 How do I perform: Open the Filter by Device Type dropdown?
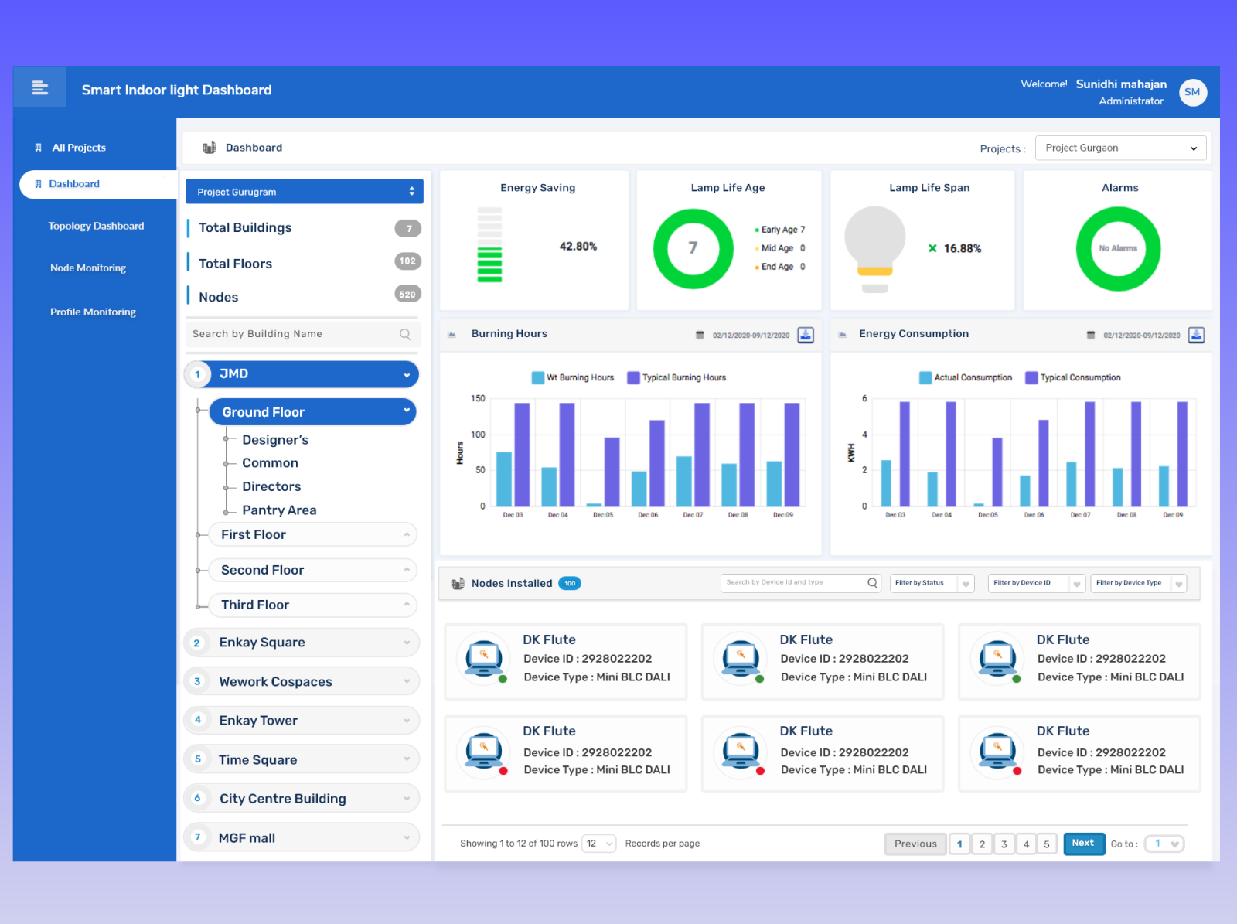(1139, 583)
